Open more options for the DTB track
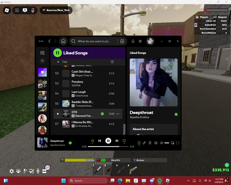The height and width of the screenshot is (185, 231). [118, 114]
